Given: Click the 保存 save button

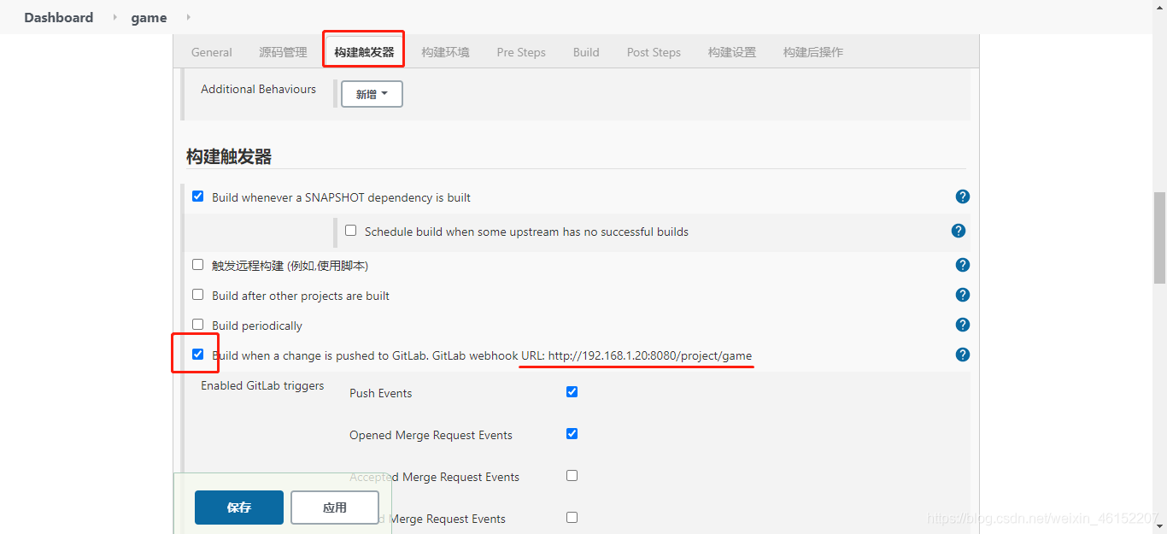Looking at the screenshot, I should 239,508.
